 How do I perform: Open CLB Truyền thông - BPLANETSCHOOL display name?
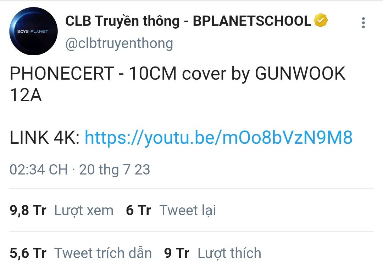[x=188, y=21]
